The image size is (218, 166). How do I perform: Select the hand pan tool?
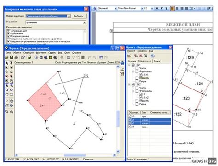tap(7, 94)
